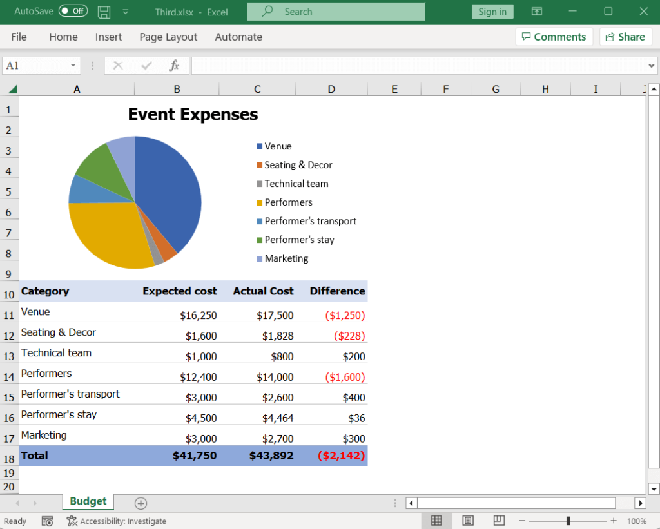
Task: Open the Name Box dropdown
Action: [73, 65]
